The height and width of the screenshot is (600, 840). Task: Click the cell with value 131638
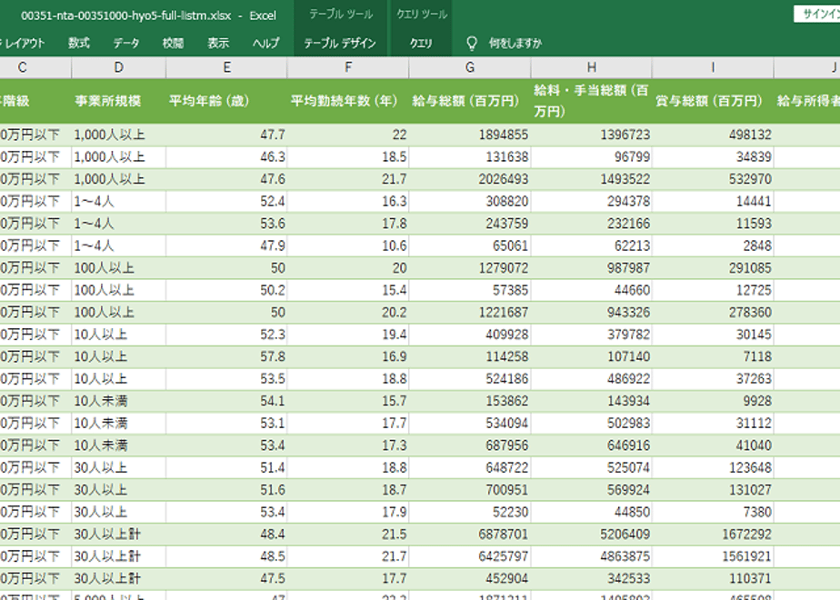coord(470,157)
